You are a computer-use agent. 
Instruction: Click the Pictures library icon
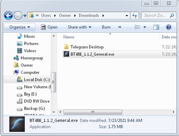point(20,44)
